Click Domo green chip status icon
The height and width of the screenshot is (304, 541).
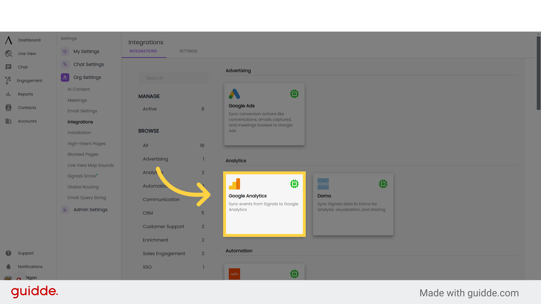pos(383,184)
